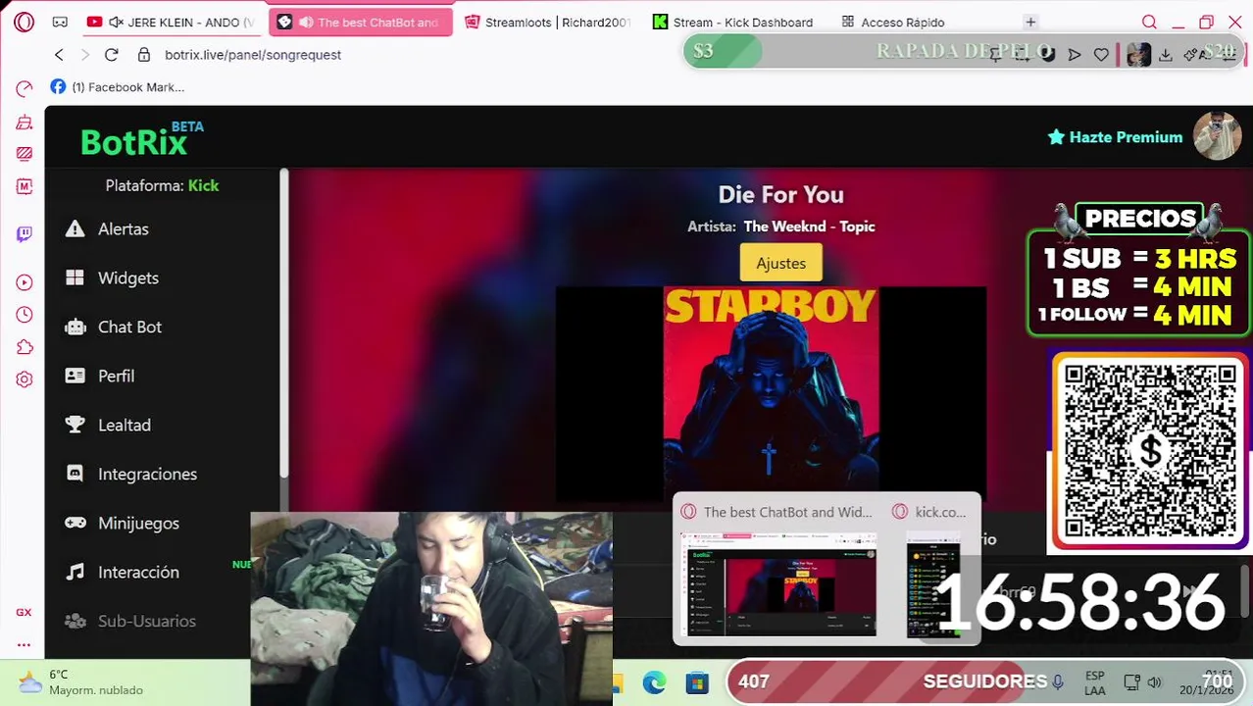Viewport: 1253px width, 706px height.
Task: Open Sub-Usuarios section
Action: [147, 621]
